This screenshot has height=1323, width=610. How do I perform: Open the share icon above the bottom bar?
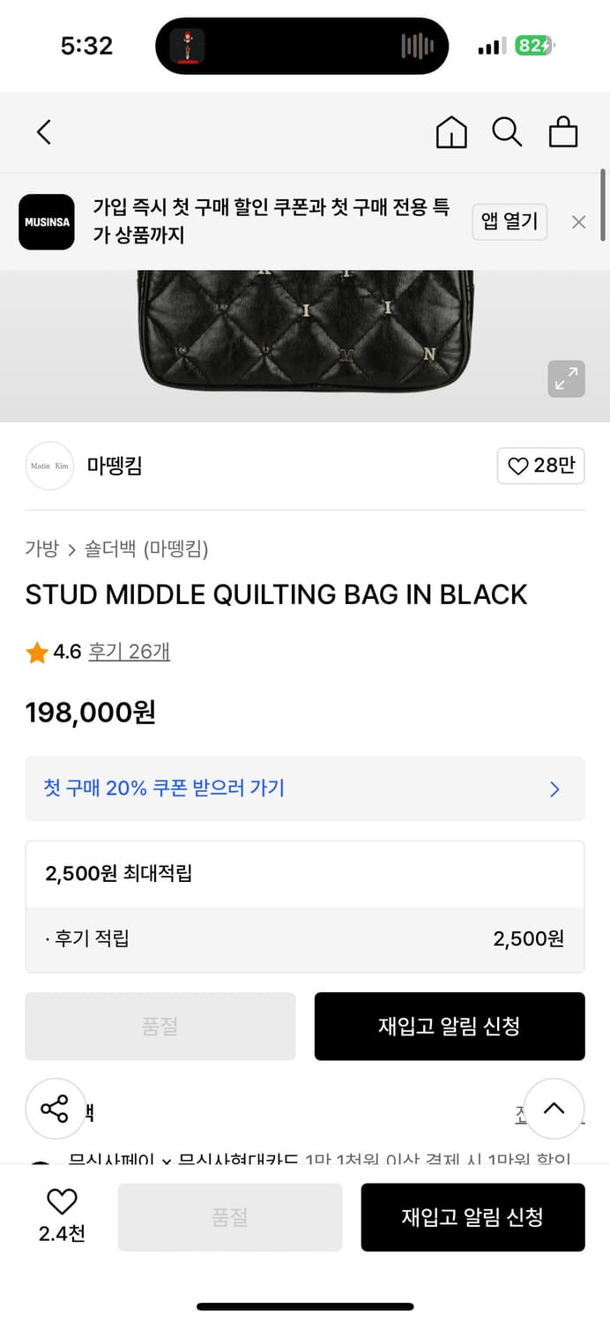[x=55, y=1109]
